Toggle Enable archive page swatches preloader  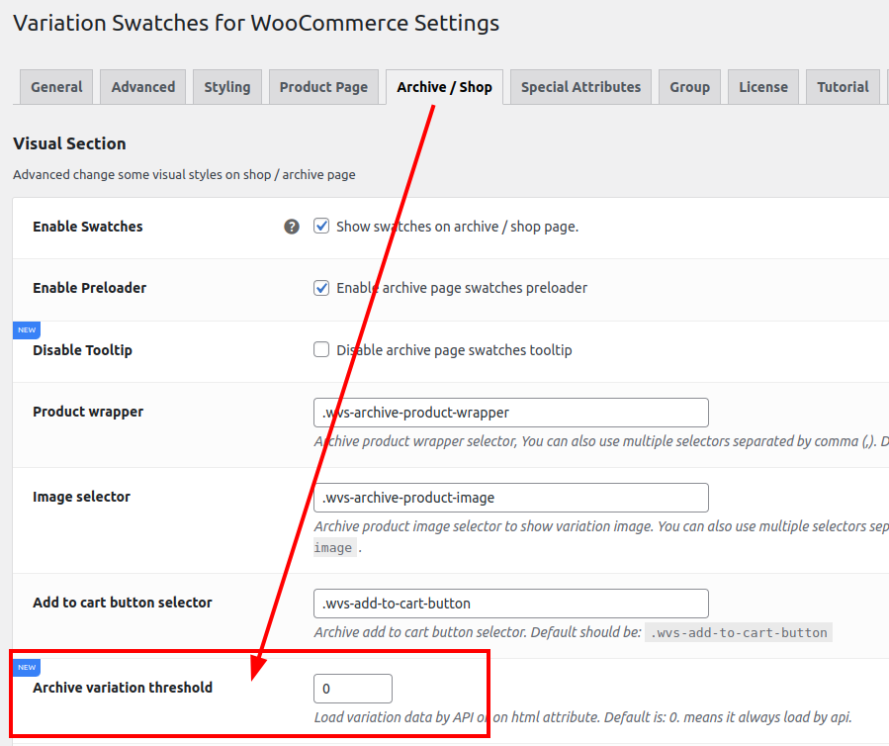coord(321,288)
